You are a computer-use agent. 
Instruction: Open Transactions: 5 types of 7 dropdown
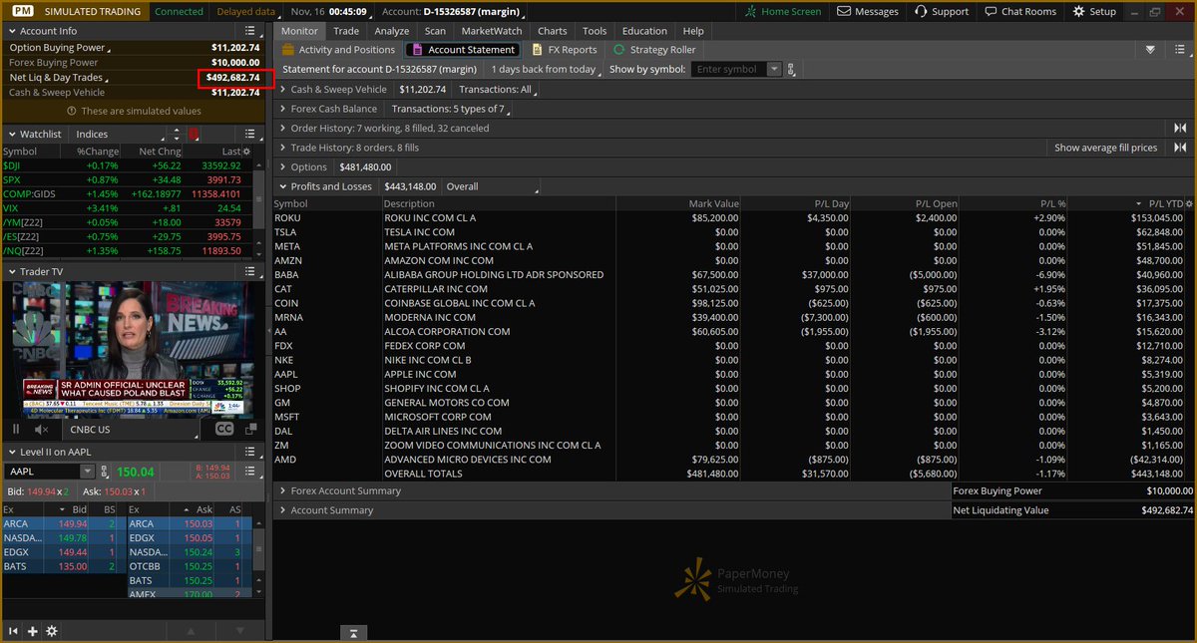pos(451,109)
